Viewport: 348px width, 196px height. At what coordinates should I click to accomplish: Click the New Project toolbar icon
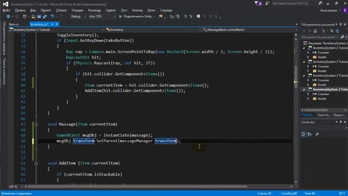[x=24, y=16]
